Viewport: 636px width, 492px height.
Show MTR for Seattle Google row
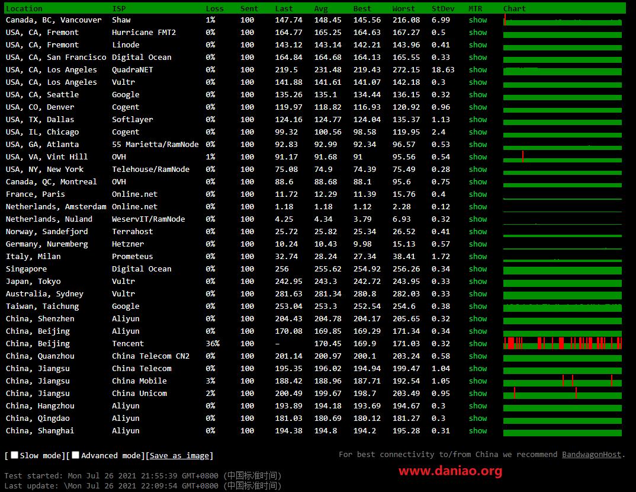pos(478,95)
